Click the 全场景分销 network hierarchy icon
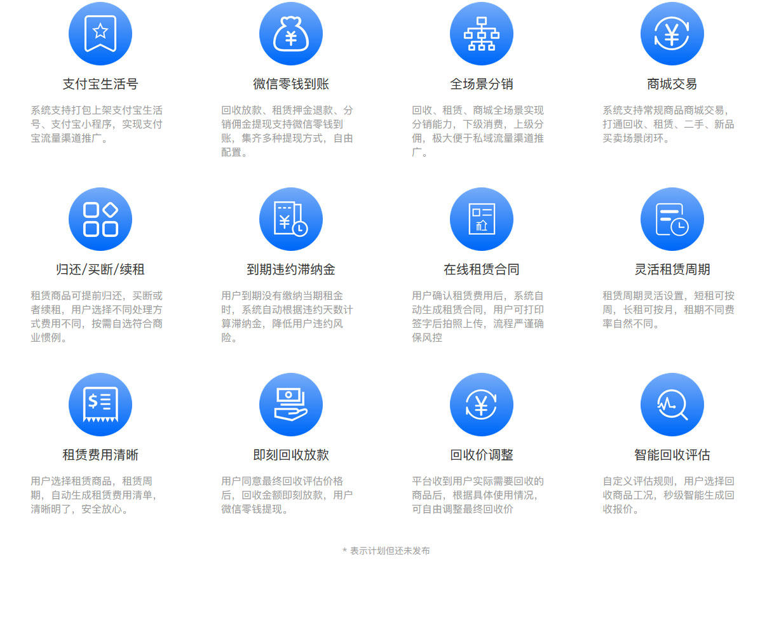Screen dimensions: 767x625 481,34
